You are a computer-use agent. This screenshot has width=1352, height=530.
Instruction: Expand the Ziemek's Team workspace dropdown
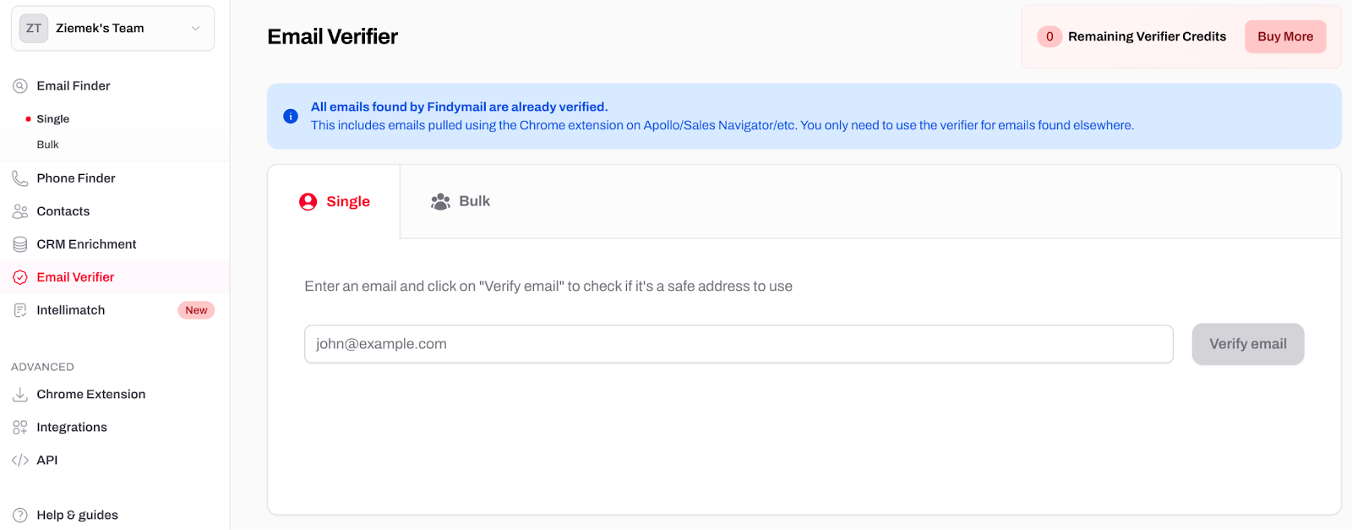tap(195, 29)
